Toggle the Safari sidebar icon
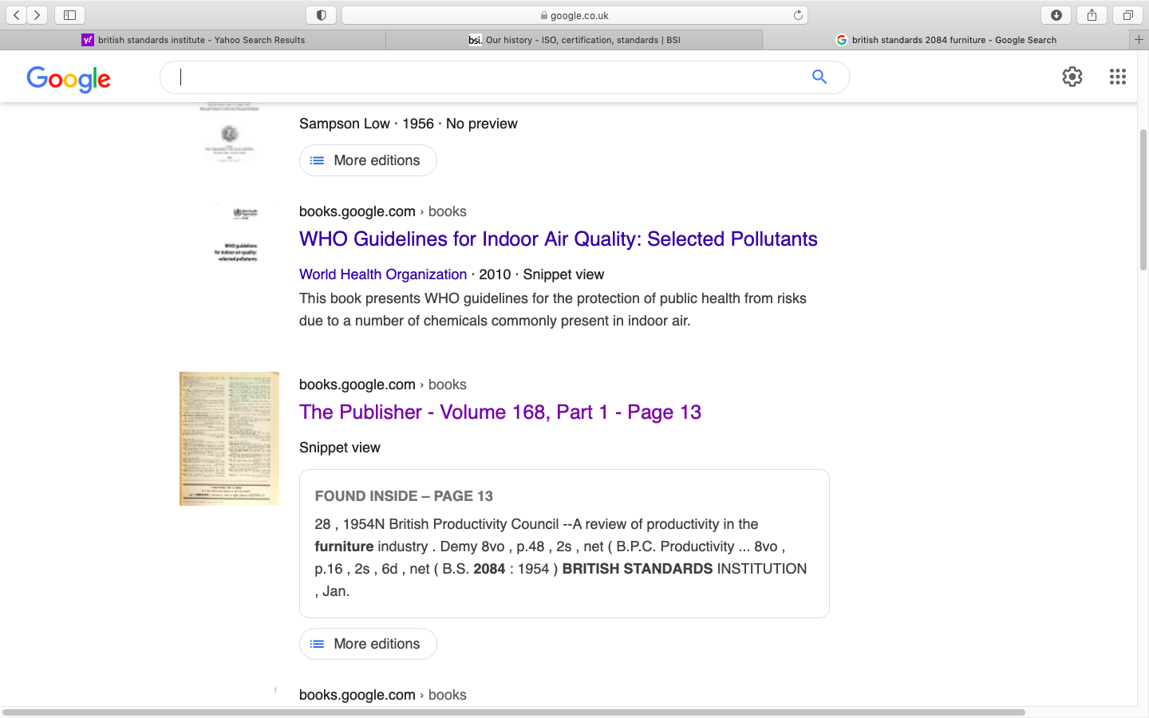This screenshot has height=718, width=1149. [69, 14]
